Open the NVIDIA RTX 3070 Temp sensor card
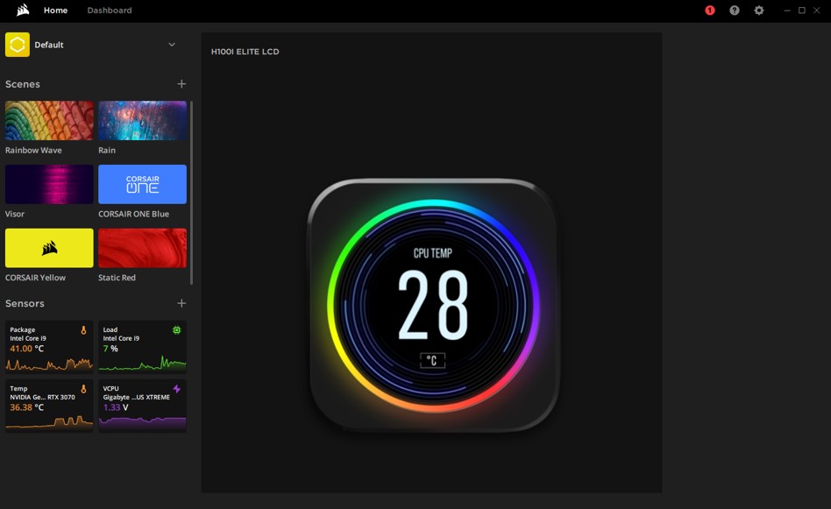This screenshot has width=831, height=509. pos(49,406)
